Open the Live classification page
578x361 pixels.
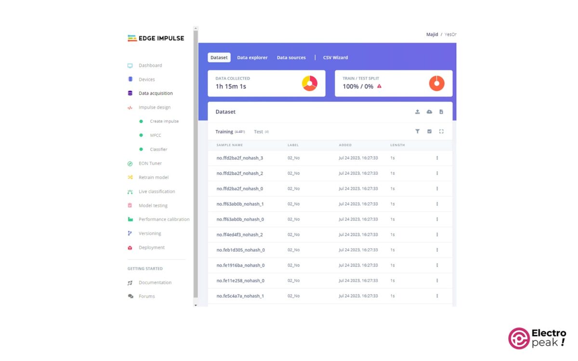pos(157,192)
